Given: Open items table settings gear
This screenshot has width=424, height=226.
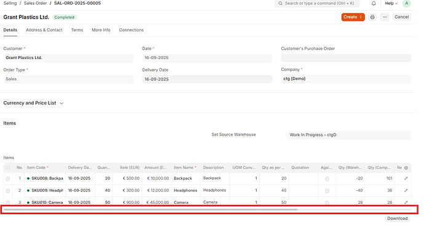Looking at the screenshot, I should [406, 168].
